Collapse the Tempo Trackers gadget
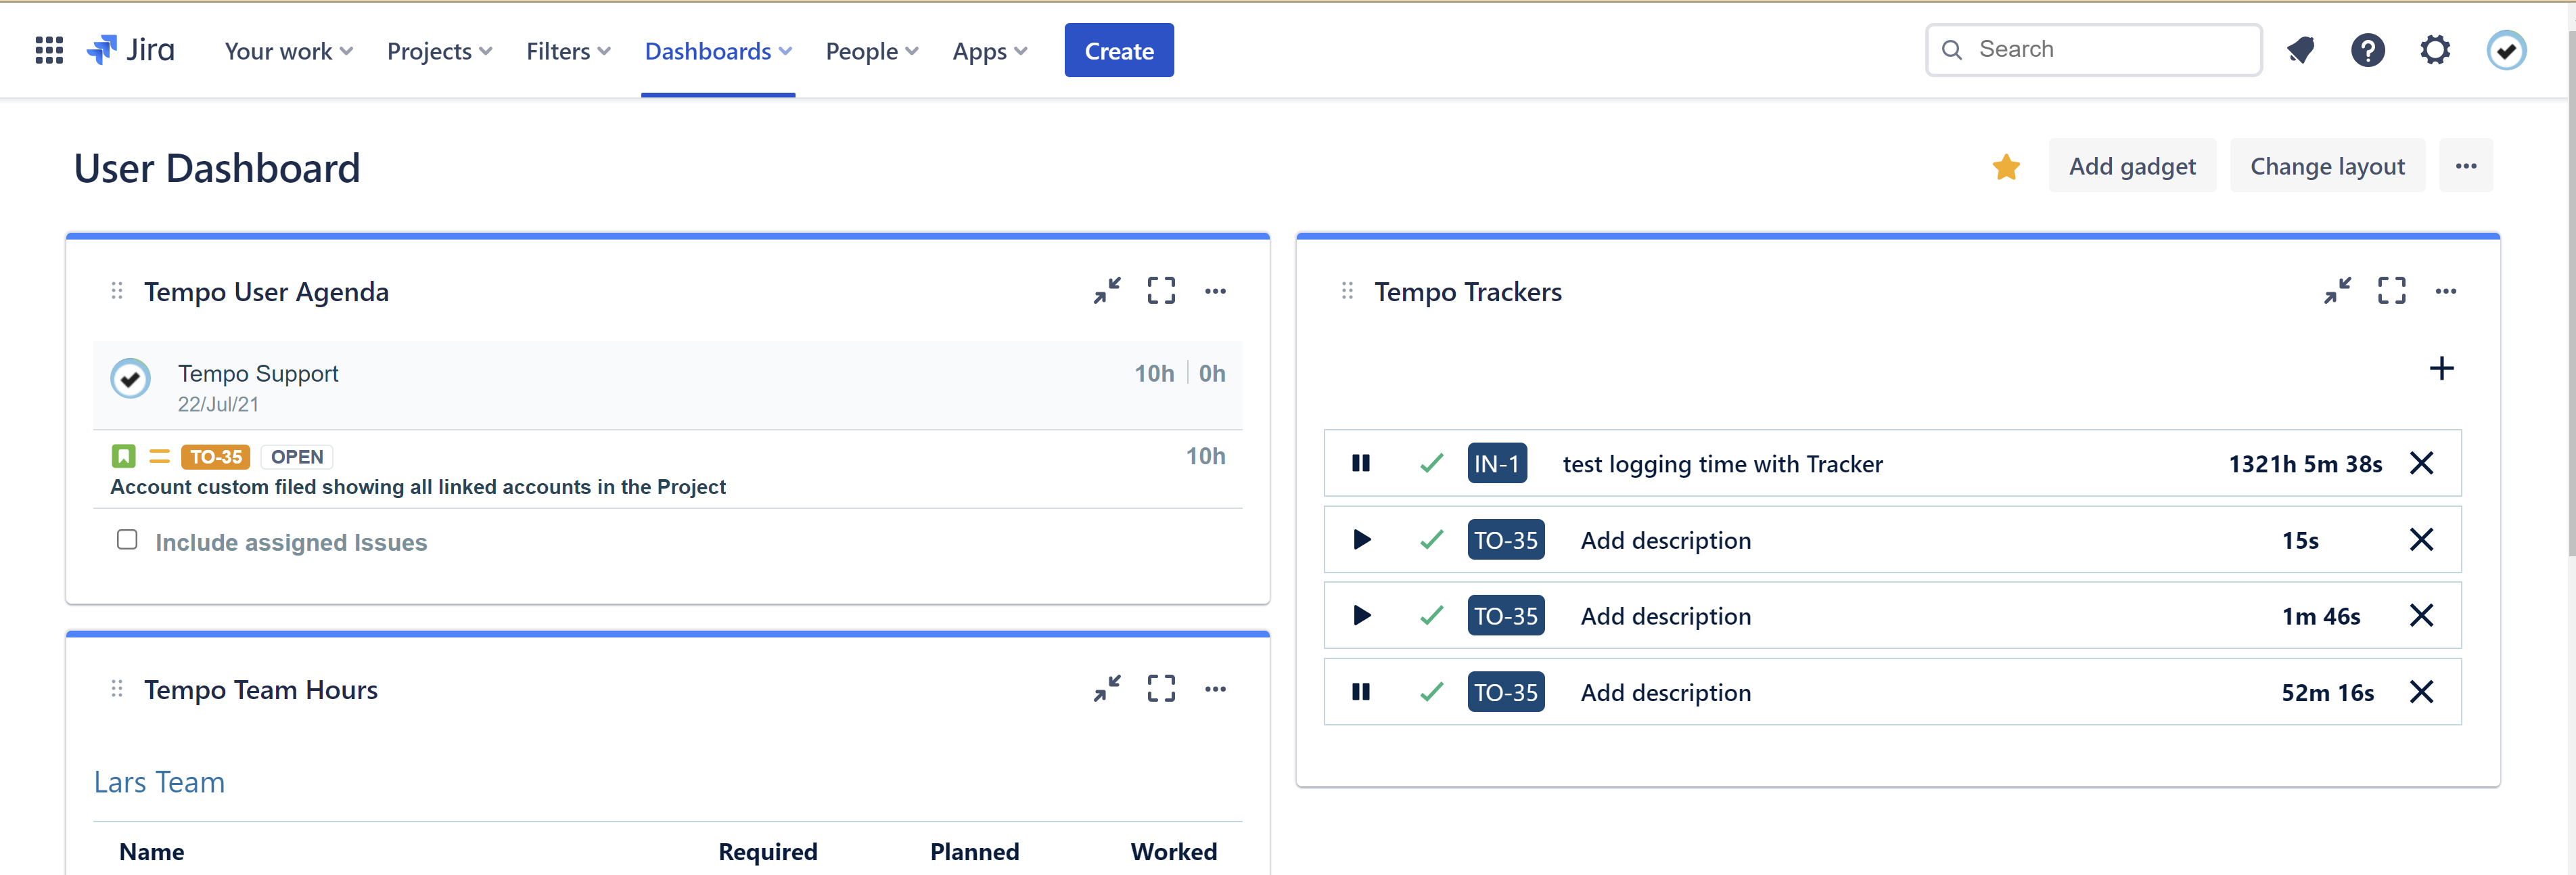 coord(2339,291)
